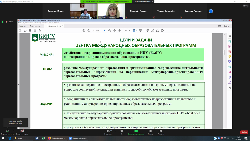Switch to the Инструменты tab
The width and height of the screenshot is (250, 141).
(35, 26)
